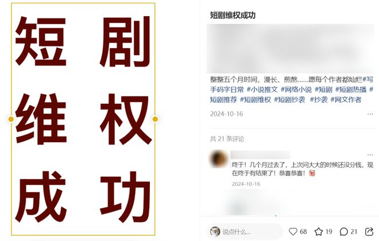The height and width of the screenshot is (241, 379).
Task: Open the first comment's three-dot menu
Action: click(370, 154)
